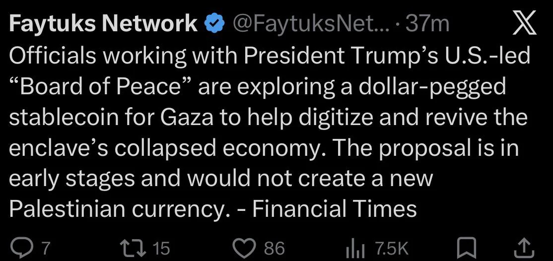Open the post via the 37m timestamp
The height and width of the screenshot is (261, 553).
pos(427,24)
